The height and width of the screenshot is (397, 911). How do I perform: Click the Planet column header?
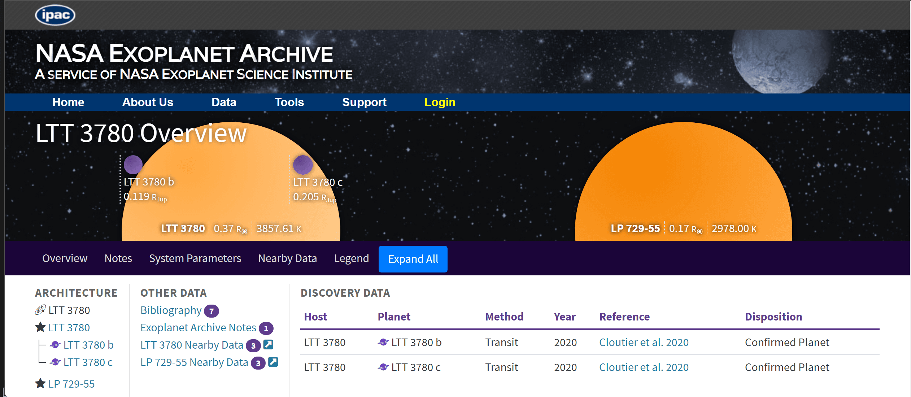click(394, 317)
